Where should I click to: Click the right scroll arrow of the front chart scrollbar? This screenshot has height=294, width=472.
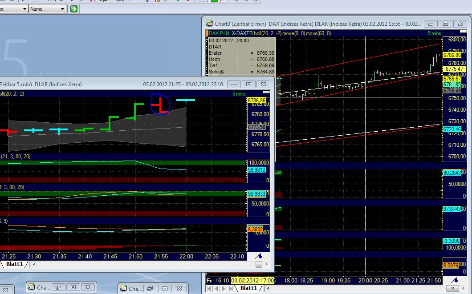[x=266, y=265]
